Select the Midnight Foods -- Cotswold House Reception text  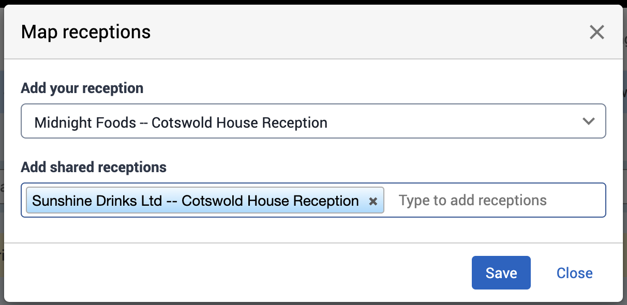181,123
